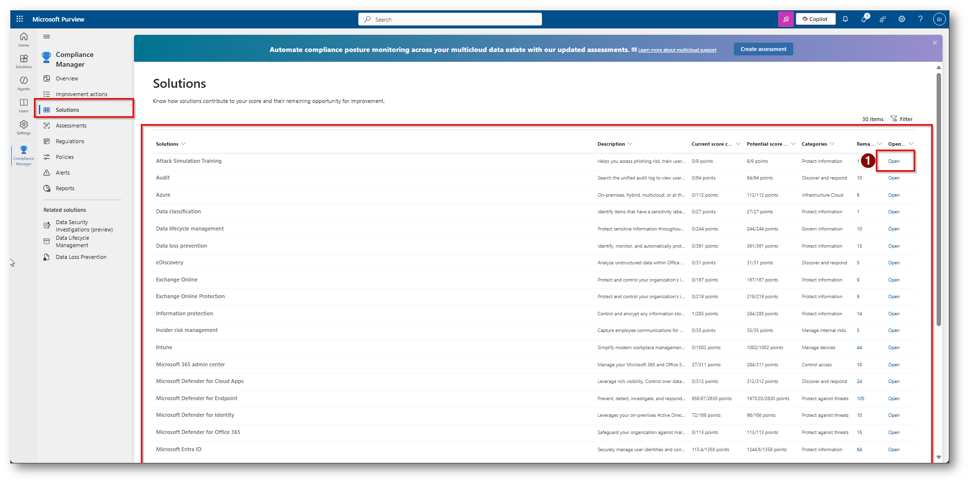Select the Information protection solution name

click(x=185, y=314)
